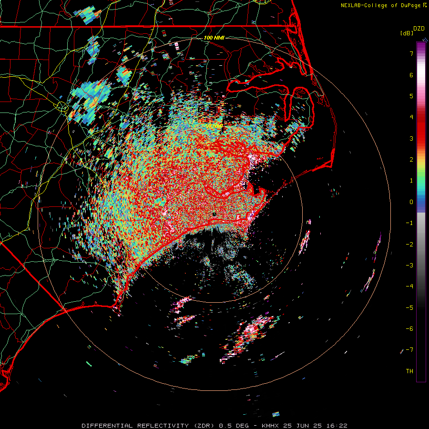The width and height of the screenshot is (429, 429).
Task: Click the 7 tick label on scale
Action: [411, 53]
